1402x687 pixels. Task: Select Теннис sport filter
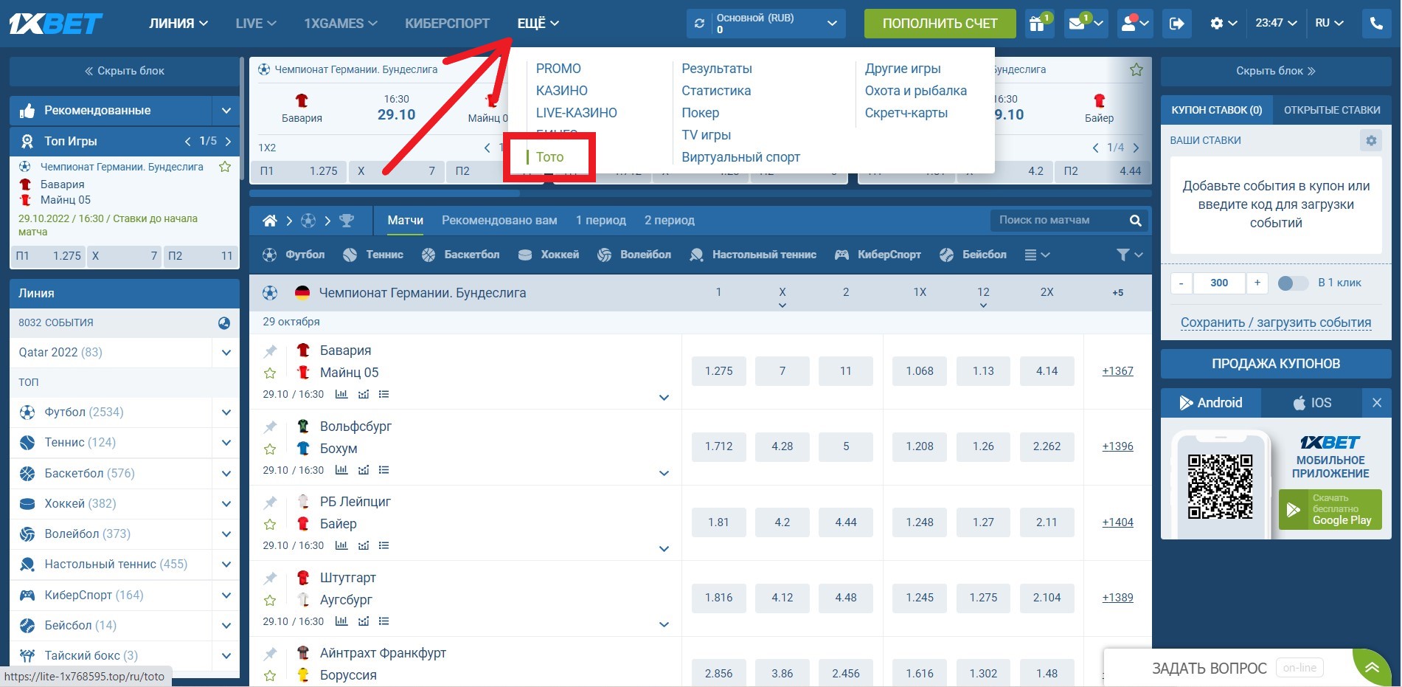[x=373, y=255]
